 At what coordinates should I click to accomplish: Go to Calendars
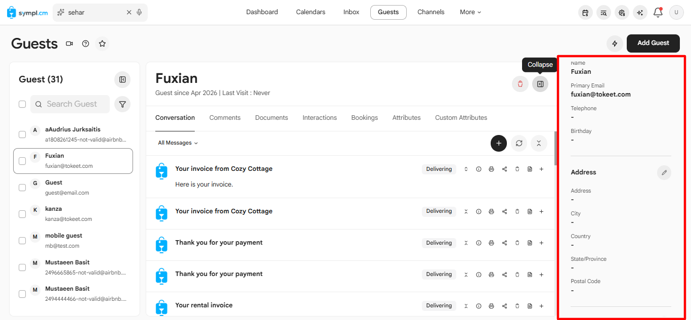pos(311,12)
